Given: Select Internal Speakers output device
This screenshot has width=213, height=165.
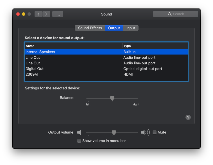Looking at the screenshot, I should click(x=107, y=52).
